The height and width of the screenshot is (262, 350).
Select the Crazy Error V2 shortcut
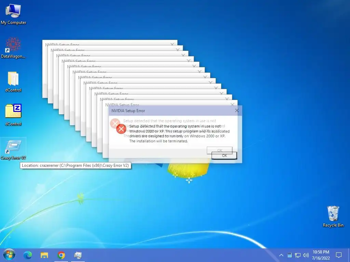(x=13, y=149)
